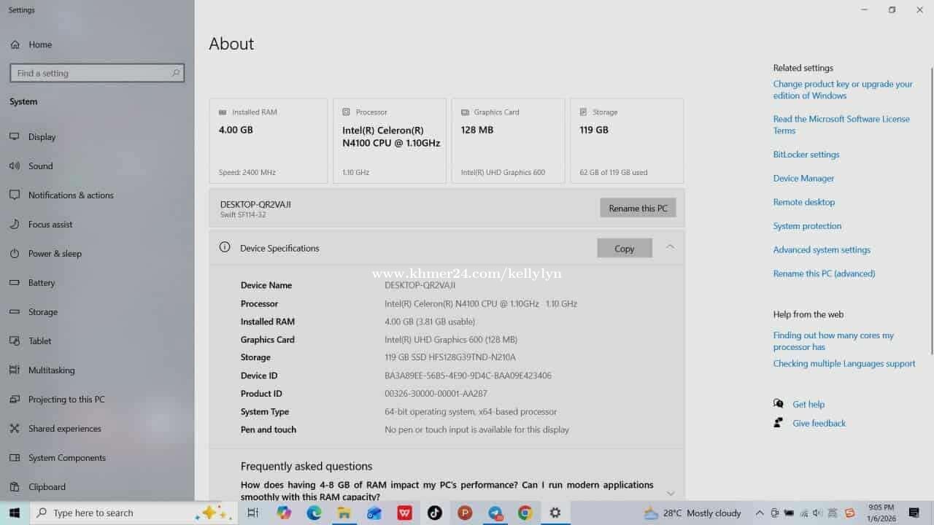Open Microsoft Edge from the taskbar

[314, 513]
